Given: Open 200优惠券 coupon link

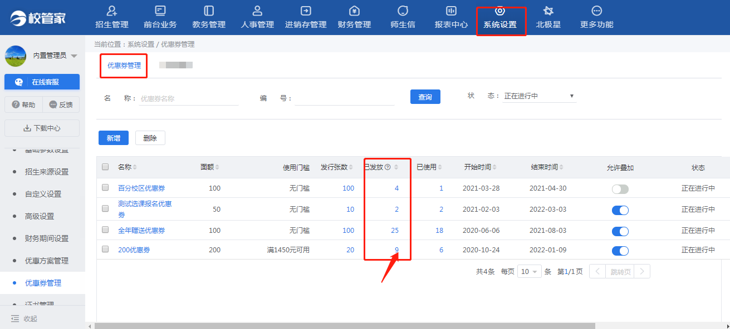Looking at the screenshot, I should [134, 250].
